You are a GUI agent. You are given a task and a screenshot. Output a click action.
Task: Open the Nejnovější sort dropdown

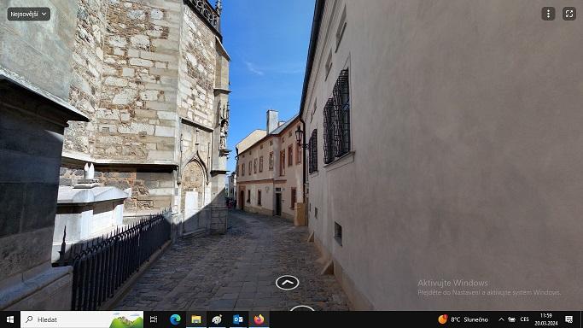pyautogui.click(x=29, y=15)
